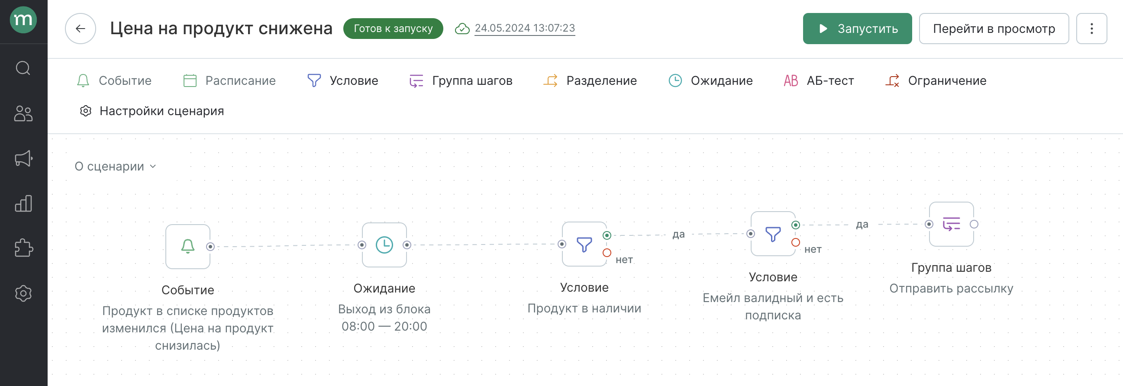Screen dimensions: 1123x386
Task: Open the saved timestamp 24.05.2024 link
Action: (525, 28)
